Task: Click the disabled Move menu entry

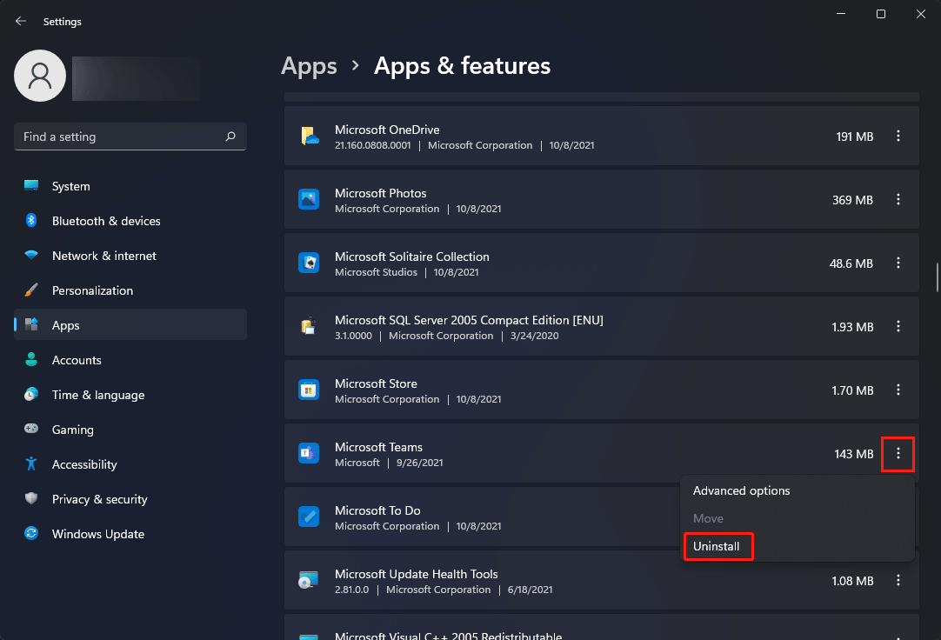Action: (x=798, y=518)
